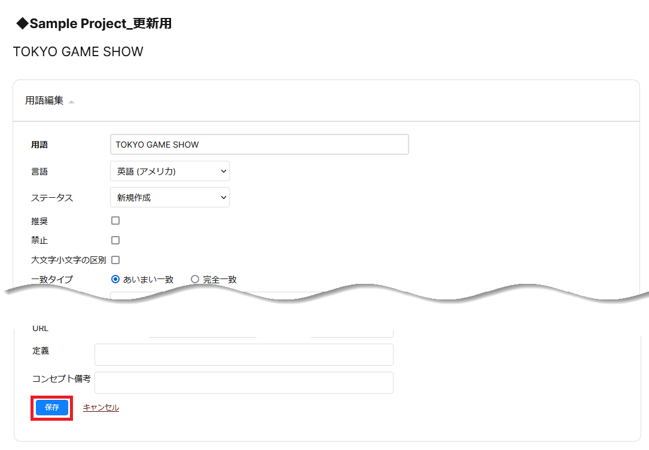This screenshot has height=450, width=649.
Task: Expand the ステータス dropdown showing 新規作成
Action: click(x=170, y=198)
